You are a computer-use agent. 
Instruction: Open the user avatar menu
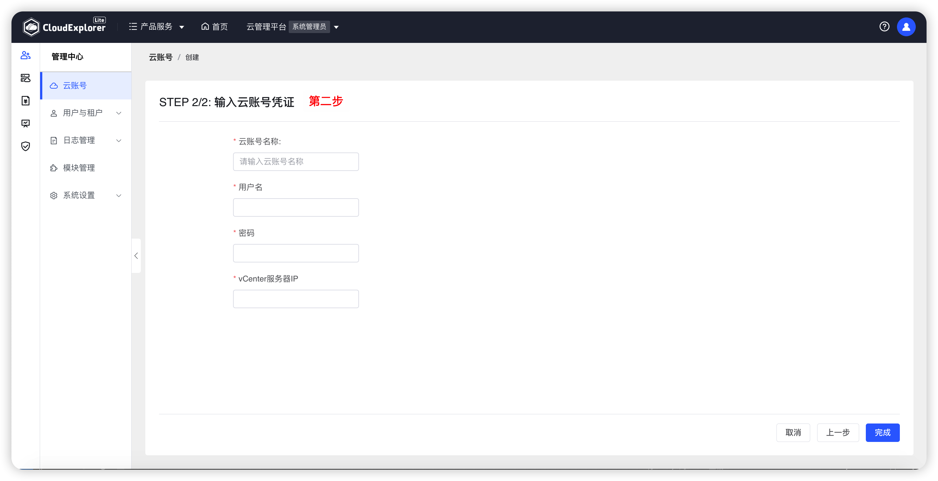tap(906, 27)
